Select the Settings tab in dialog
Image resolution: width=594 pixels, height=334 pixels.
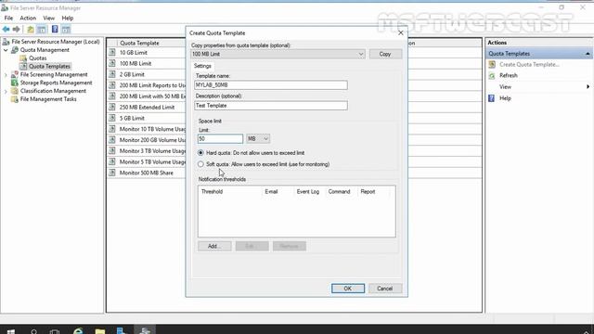point(202,66)
